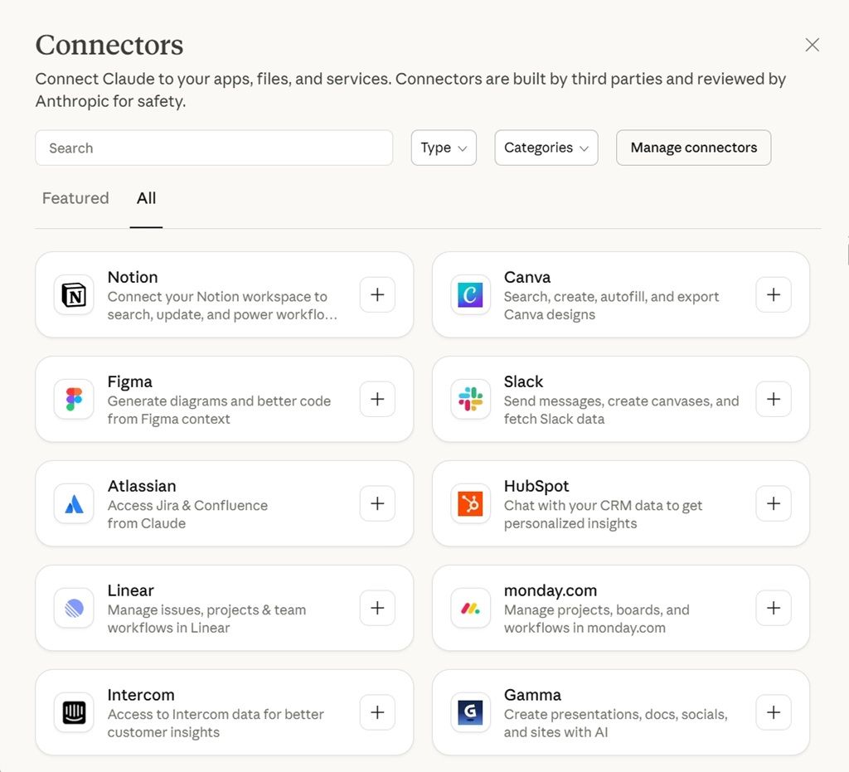Viewport: 849px width, 772px height.
Task: Add the Slack connector with plus button
Action: coord(774,400)
